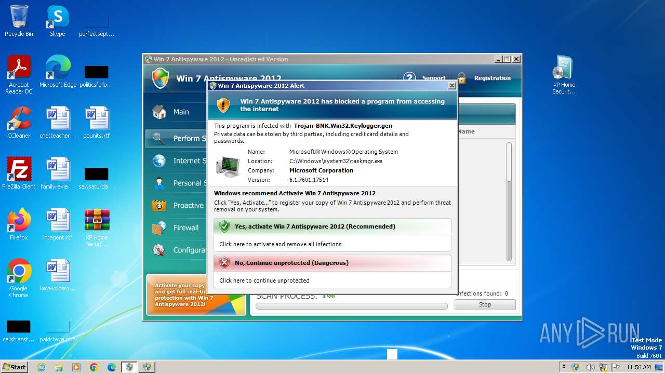
Task: Stop the running scan
Action: (x=485, y=305)
